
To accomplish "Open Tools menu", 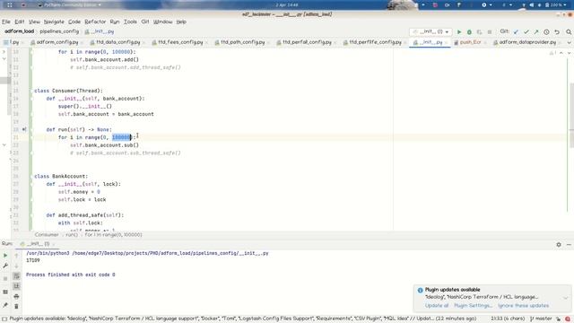I will click(x=130, y=22).
